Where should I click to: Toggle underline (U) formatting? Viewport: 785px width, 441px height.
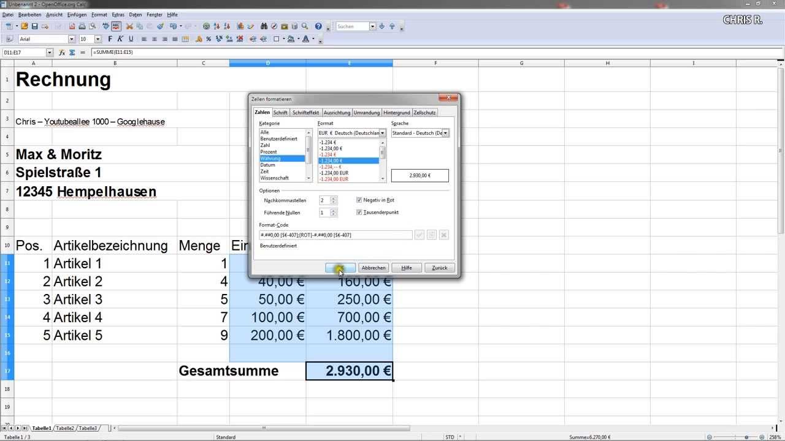pos(131,39)
